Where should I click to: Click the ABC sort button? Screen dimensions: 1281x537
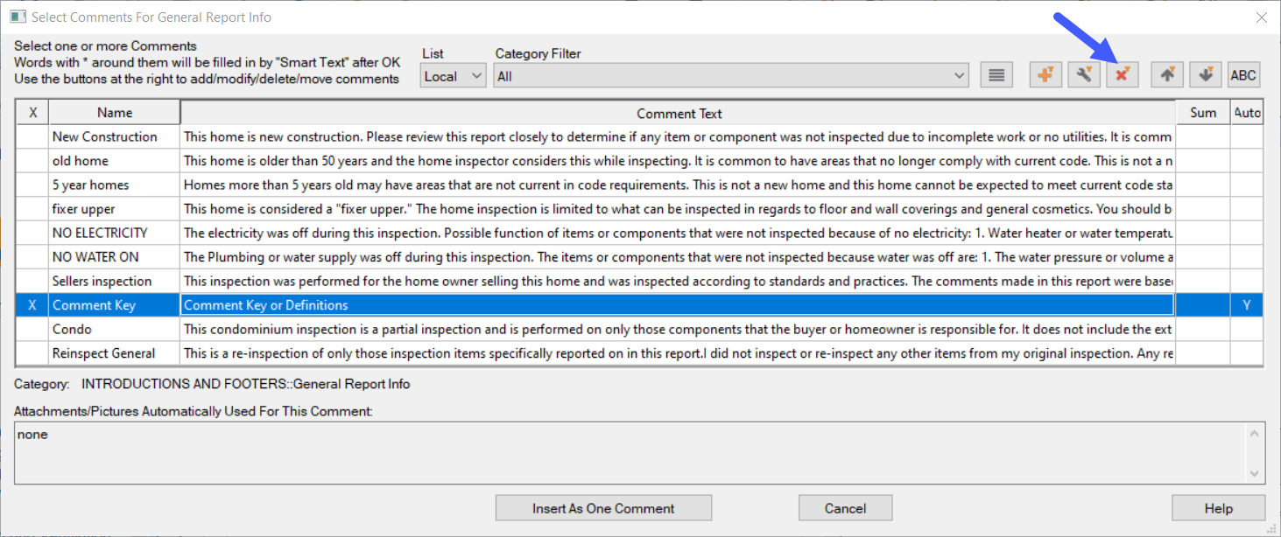(1243, 75)
